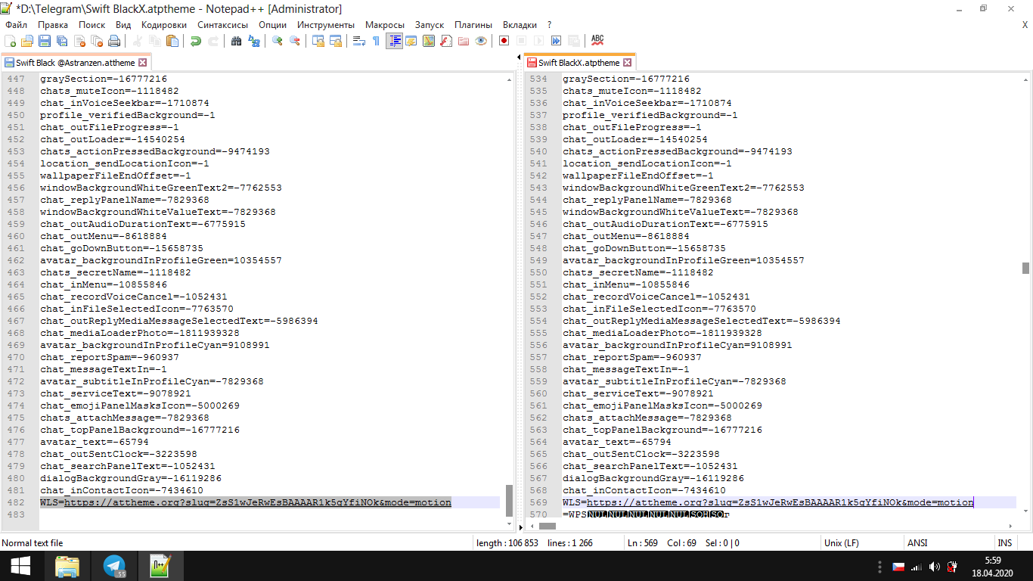Start macro recording with red dot

pyautogui.click(x=504, y=41)
